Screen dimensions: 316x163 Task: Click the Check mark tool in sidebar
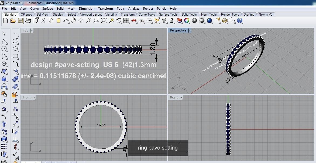15,154
